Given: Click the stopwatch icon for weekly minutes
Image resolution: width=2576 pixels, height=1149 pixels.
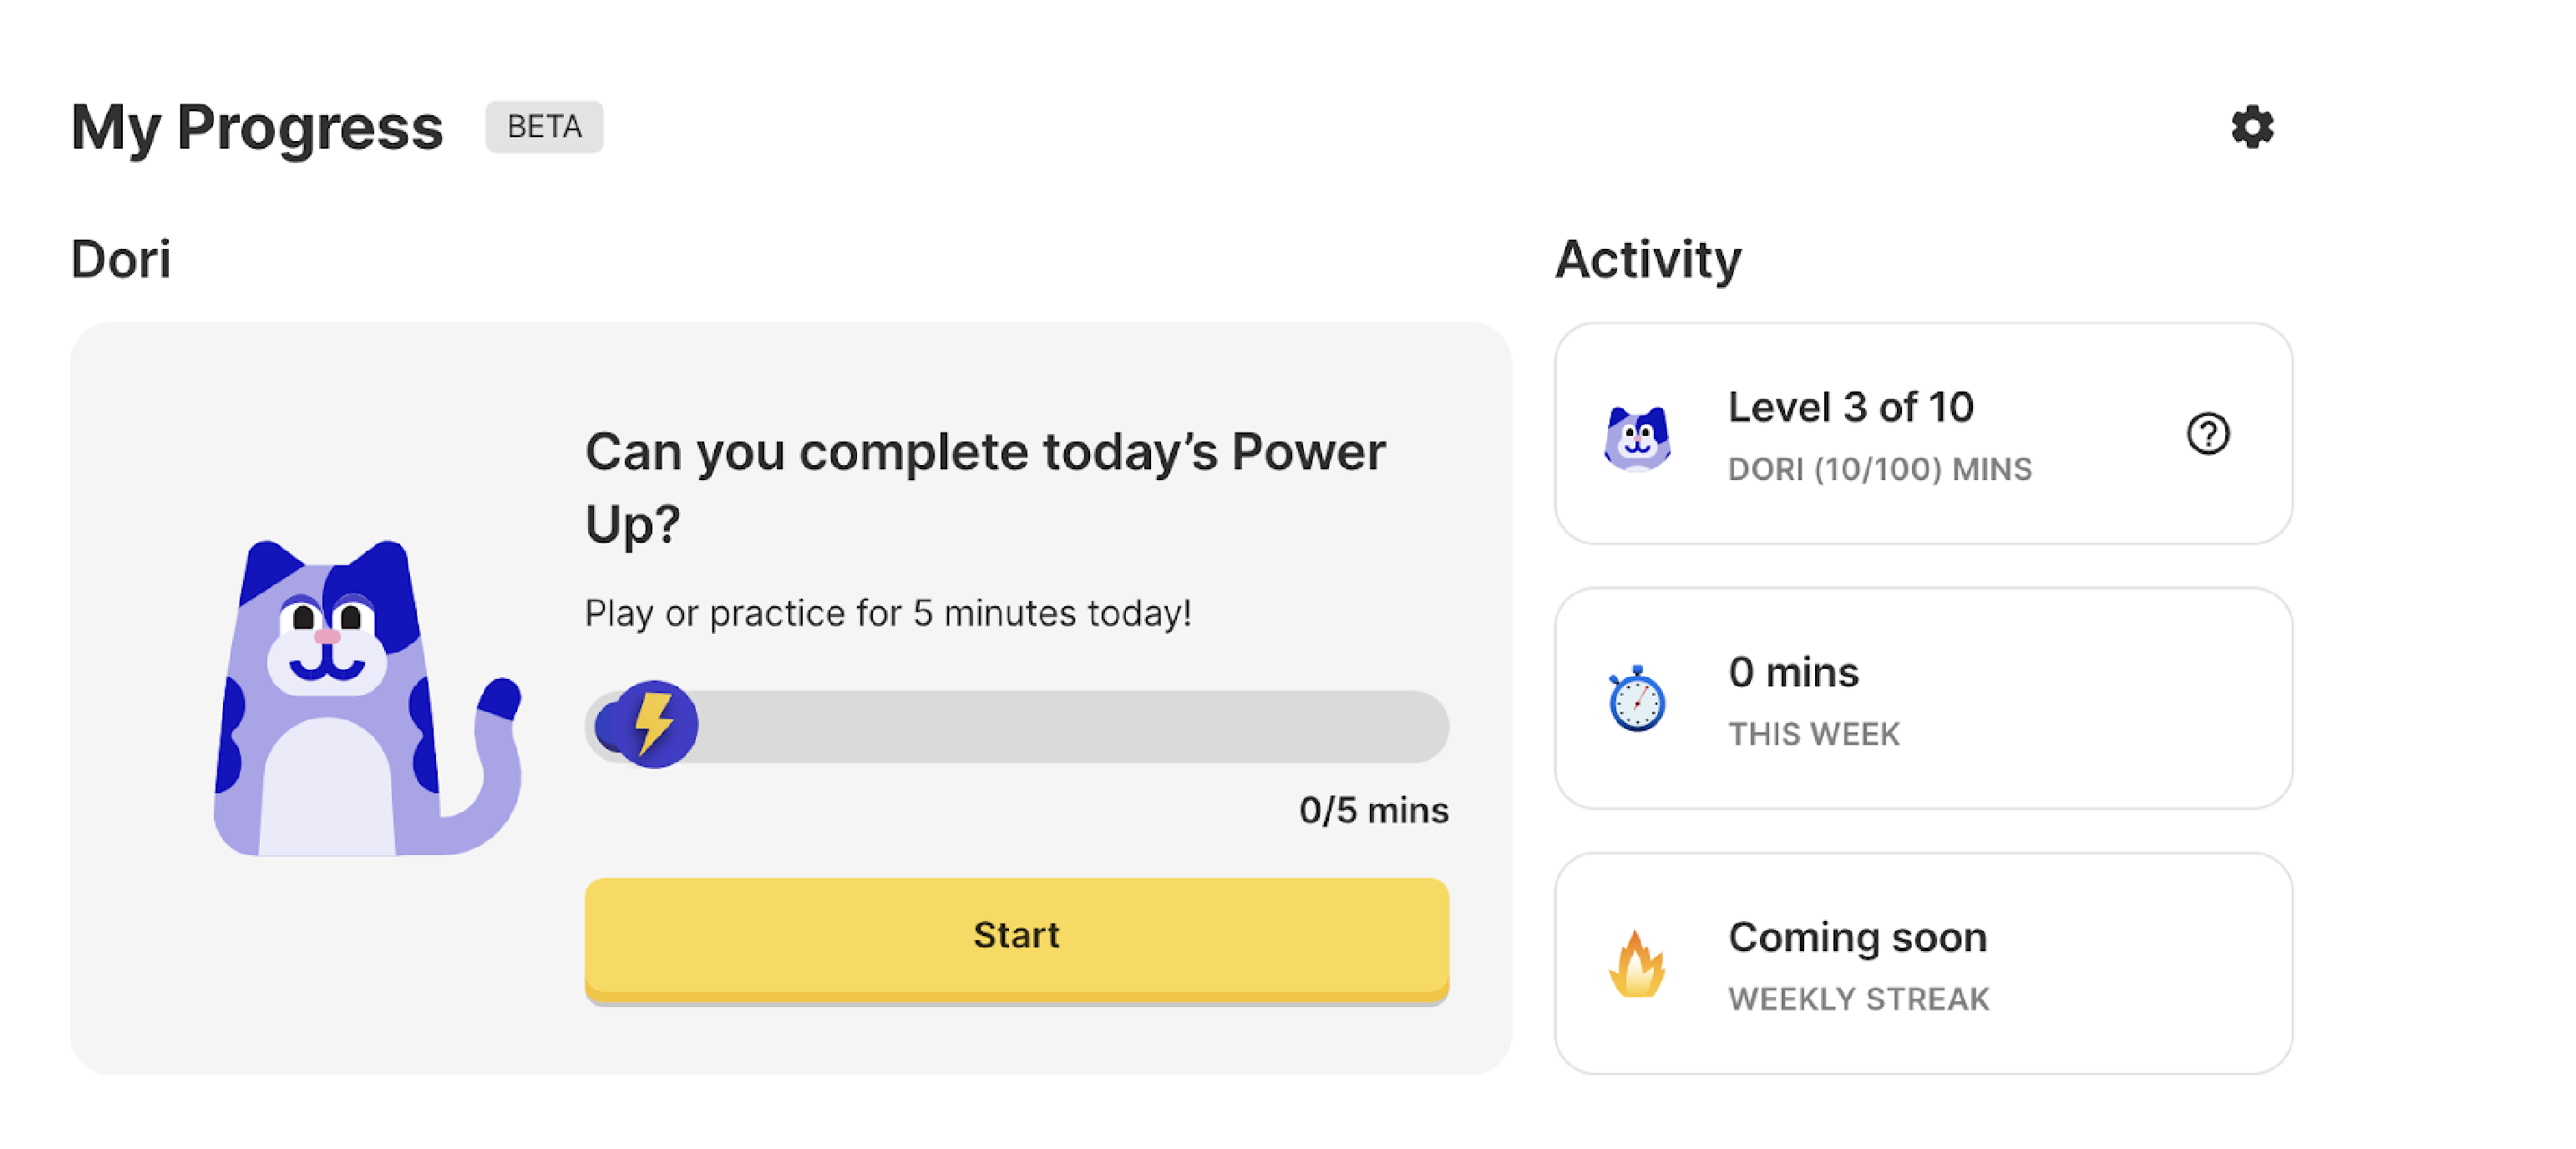Looking at the screenshot, I should [x=1636, y=699].
